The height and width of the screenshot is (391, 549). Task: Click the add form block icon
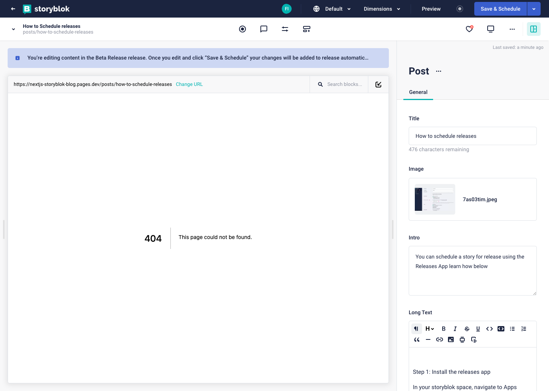point(307,29)
